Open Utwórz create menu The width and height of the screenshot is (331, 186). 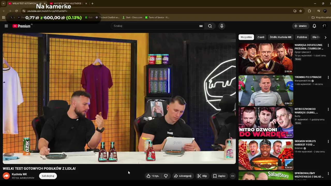click(300, 26)
